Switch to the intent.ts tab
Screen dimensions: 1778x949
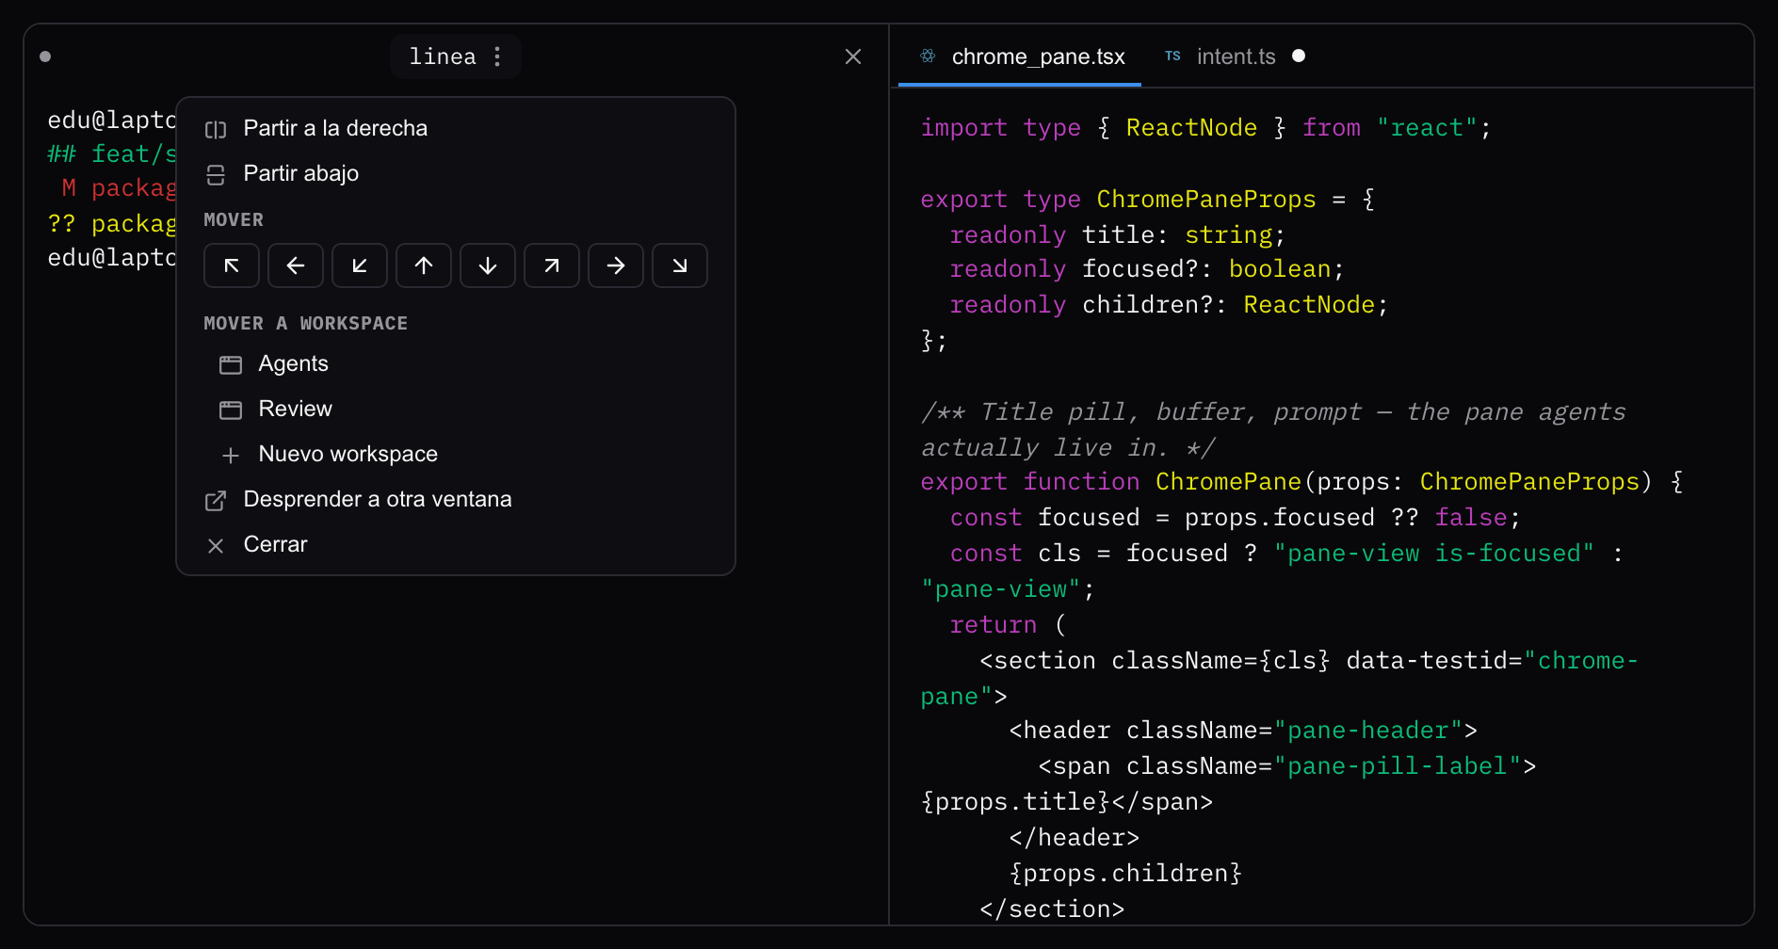pos(1235,56)
